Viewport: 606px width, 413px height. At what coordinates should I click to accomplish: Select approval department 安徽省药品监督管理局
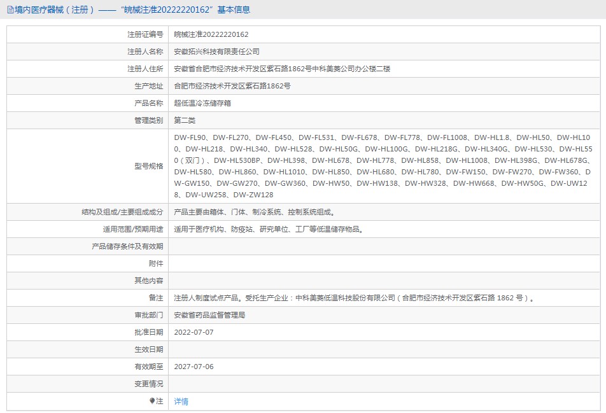click(209, 315)
